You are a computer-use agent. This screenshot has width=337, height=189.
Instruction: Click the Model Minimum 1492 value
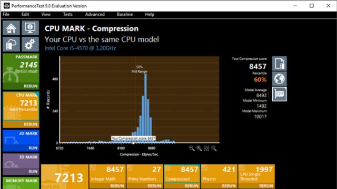[262, 106]
